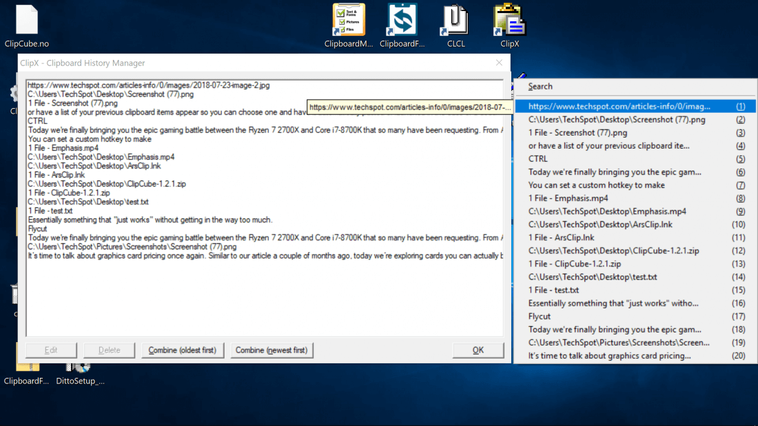Select '1 File - test.txt' line in manager

(50, 211)
